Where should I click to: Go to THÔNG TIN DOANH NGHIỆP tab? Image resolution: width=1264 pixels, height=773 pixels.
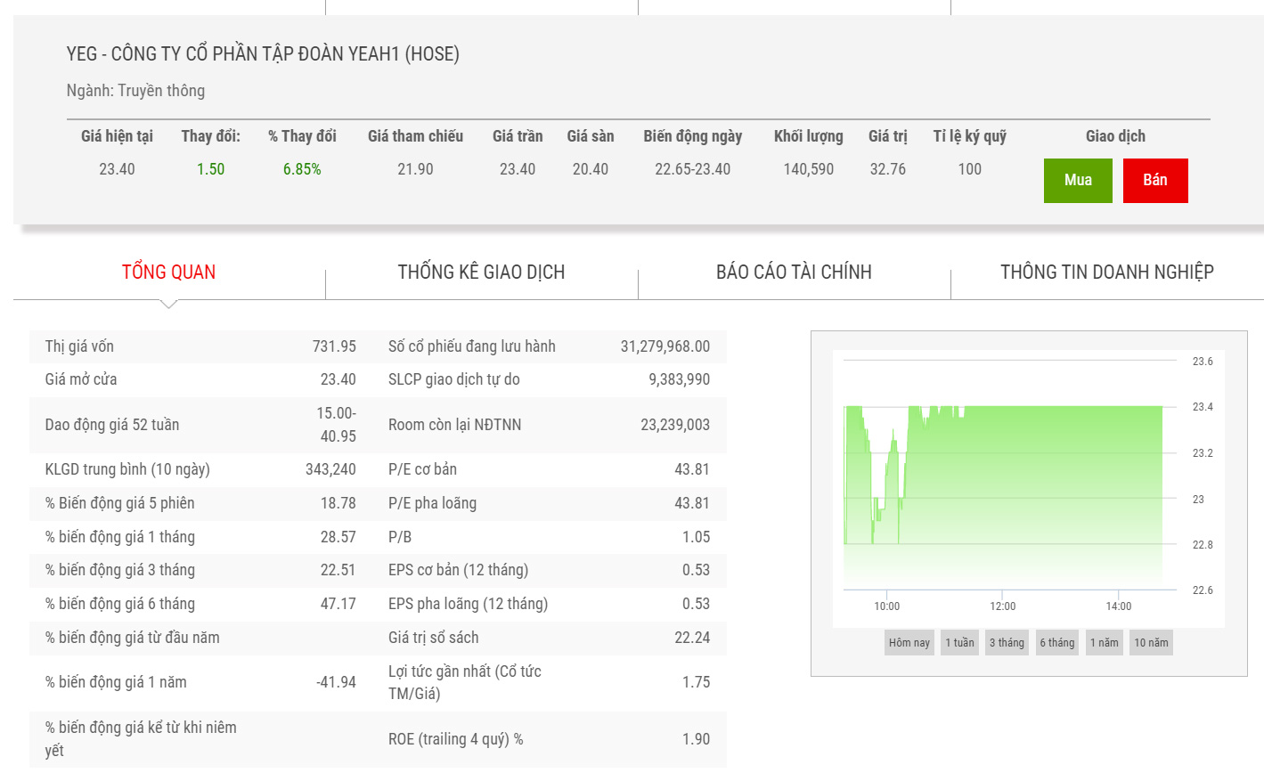1106,273
